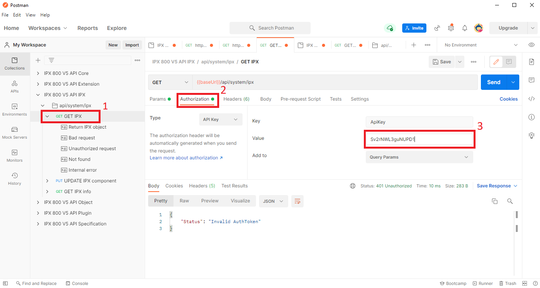This screenshot has width=540, height=288.
Task: Click the Upgrade button
Action: pyautogui.click(x=508, y=28)
